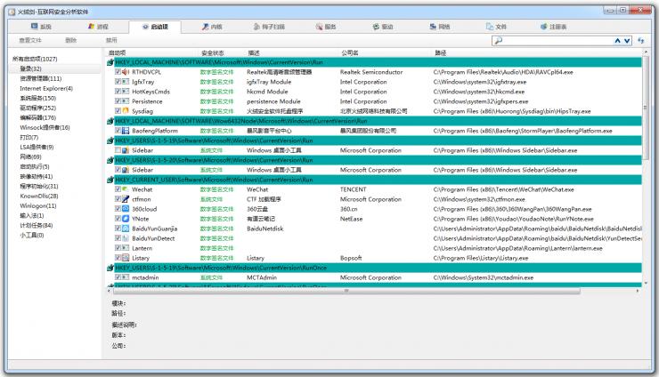Click the YNote entry icon
Viewport: 659px width, 377px height.
point(126,219)
